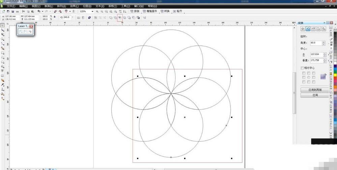Check the top-left anchor point box

[304, 73]
